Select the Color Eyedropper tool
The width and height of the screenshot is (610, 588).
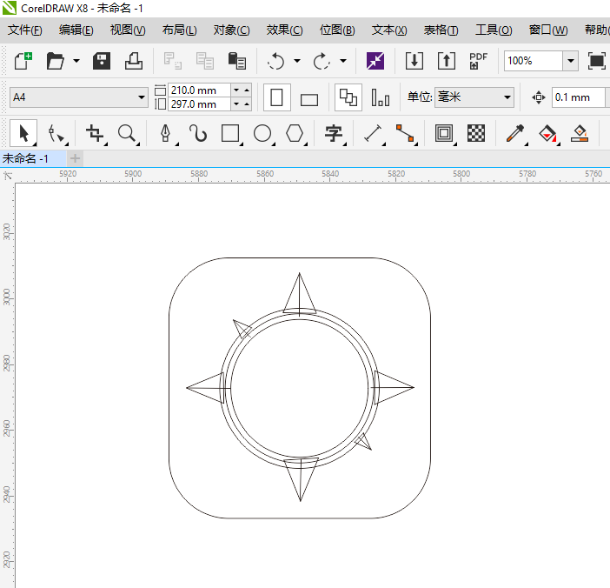tap(515, 133)
